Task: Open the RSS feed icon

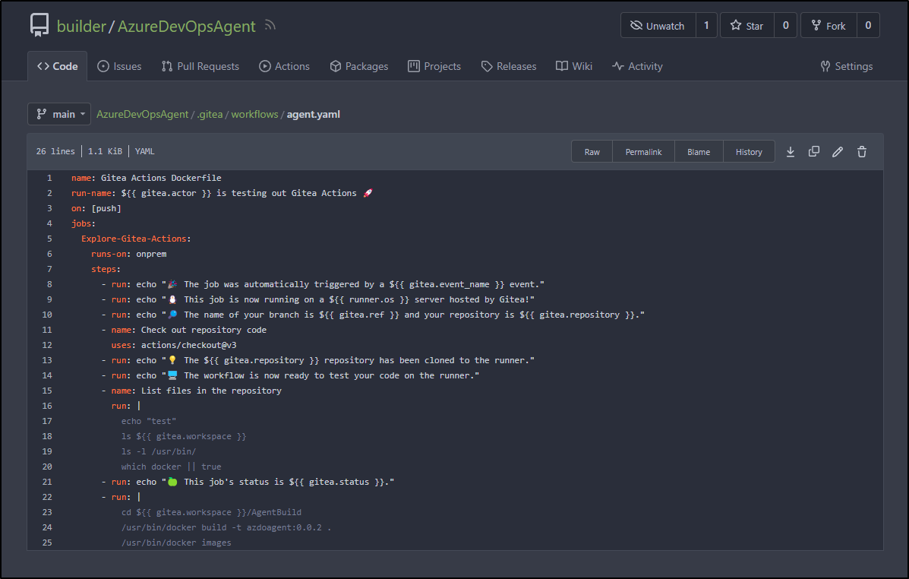Action: (x=270, y=26)
